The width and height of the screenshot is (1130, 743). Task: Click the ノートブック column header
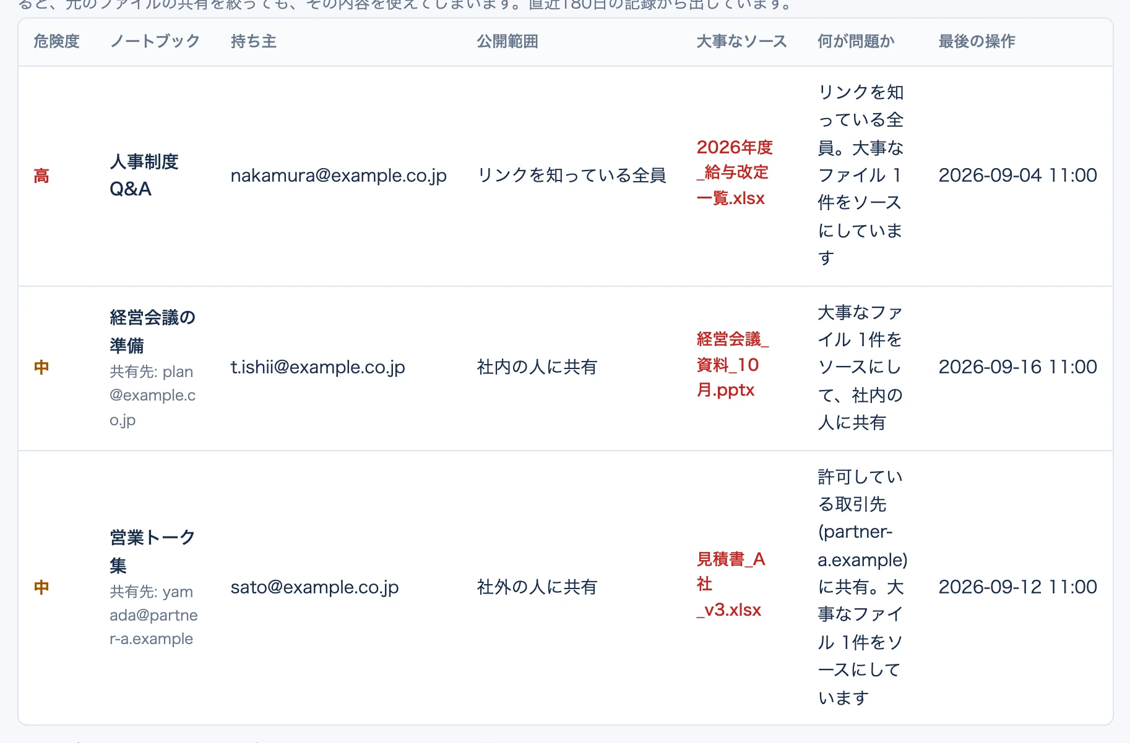coord(155,41)
